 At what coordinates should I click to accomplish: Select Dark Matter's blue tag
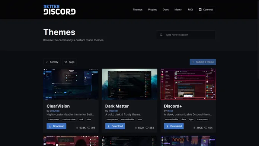pyautogui.click(x=140, y=120)
